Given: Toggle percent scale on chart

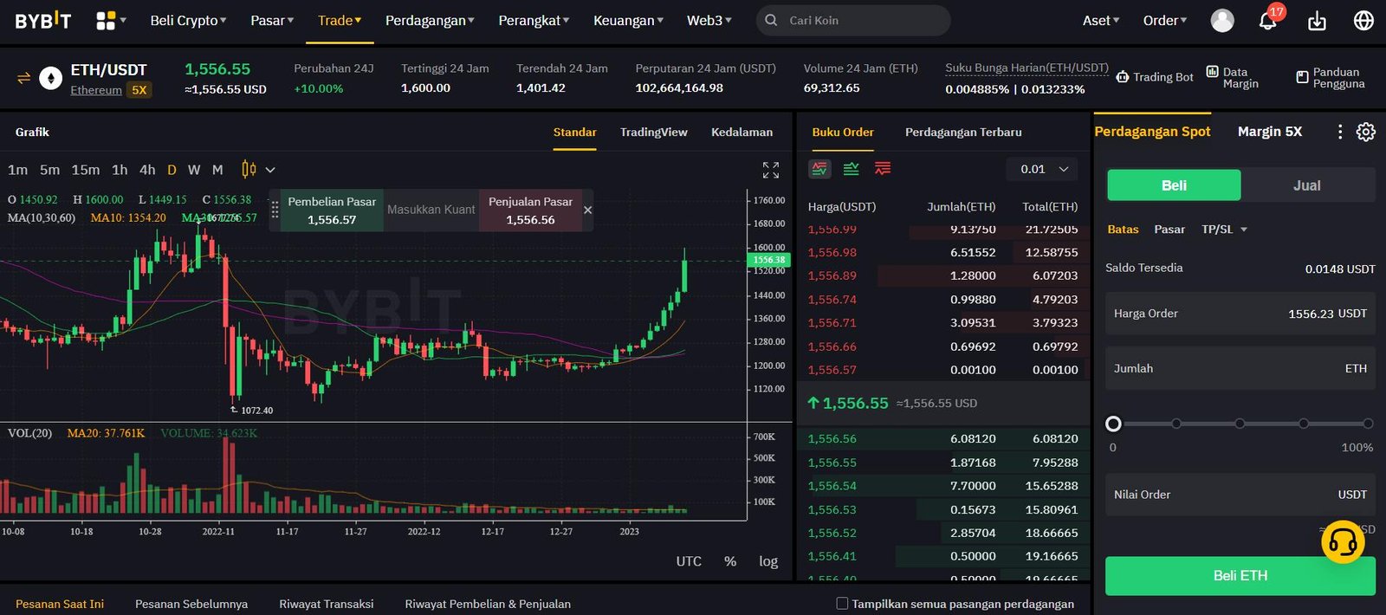Looking at the screenshot, I should coord(730,561).
